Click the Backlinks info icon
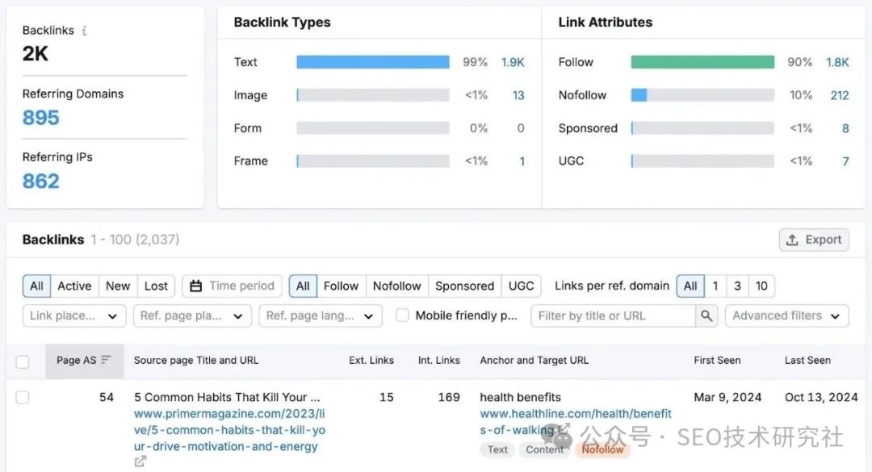Viewport: 872px width, 472px height. tap(84, 31)
